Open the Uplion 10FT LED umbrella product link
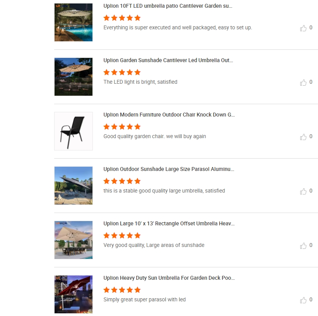The image size is (318, 316). [168, 6]
